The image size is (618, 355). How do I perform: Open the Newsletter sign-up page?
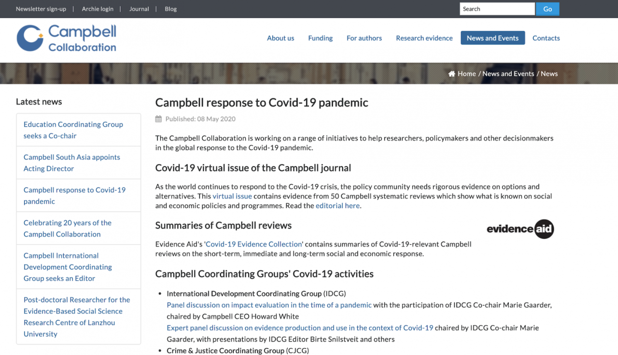pos(41,9)
